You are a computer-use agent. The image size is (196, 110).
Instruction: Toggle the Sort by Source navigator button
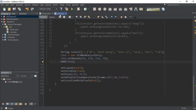[x=35, y=104]
